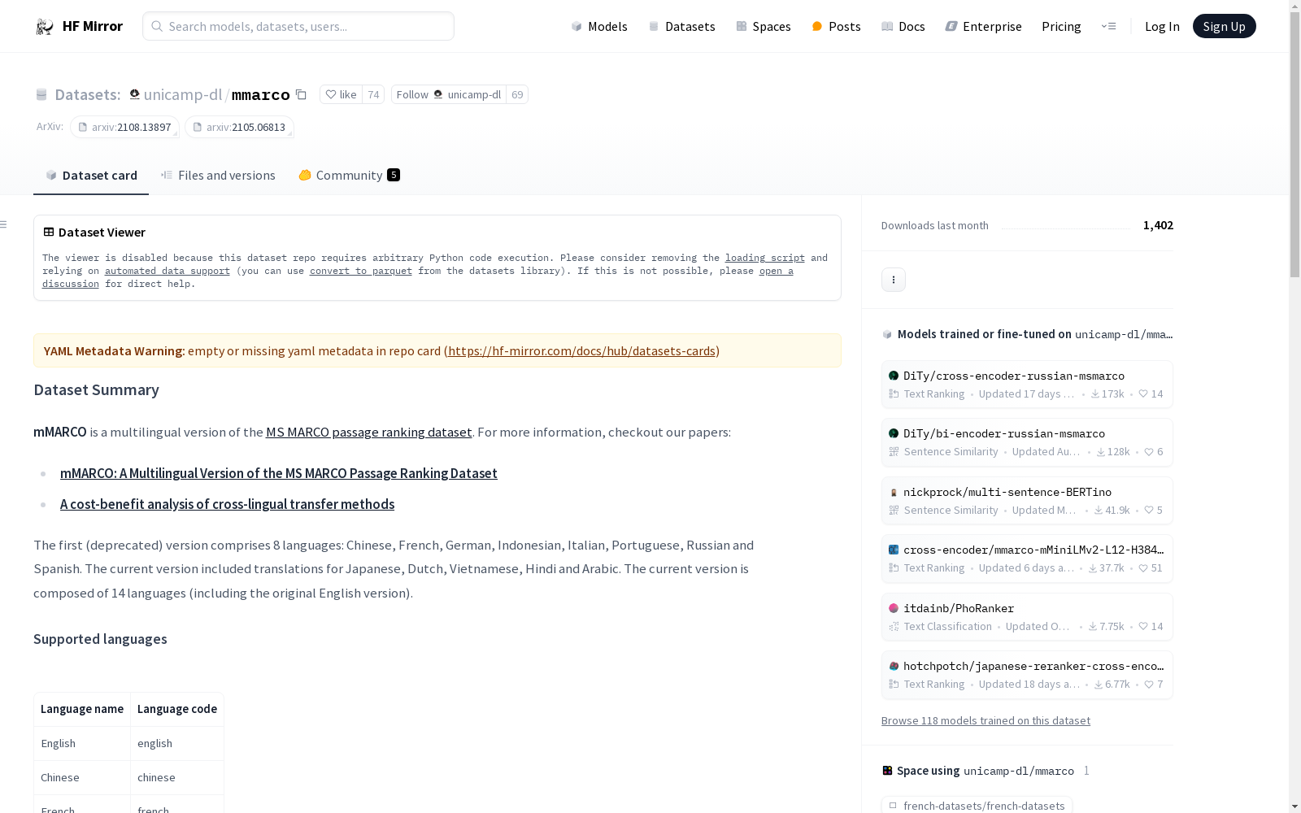The height and width of the screenshot is (813, 1301).
Task: Open the automated data support link
Action: 168,271
